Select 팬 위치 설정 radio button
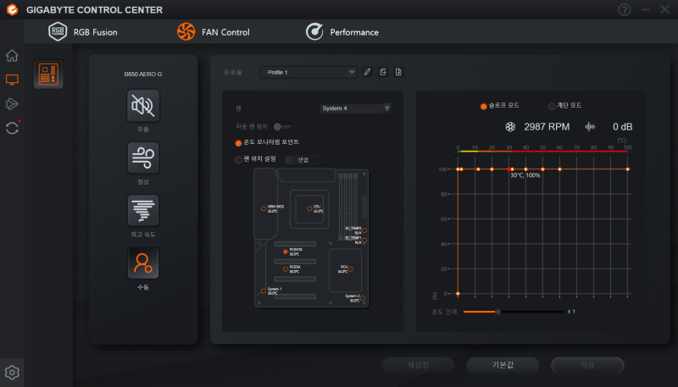Image resolution: width=678 pixels, height=387 pixels. coord(238,160)
